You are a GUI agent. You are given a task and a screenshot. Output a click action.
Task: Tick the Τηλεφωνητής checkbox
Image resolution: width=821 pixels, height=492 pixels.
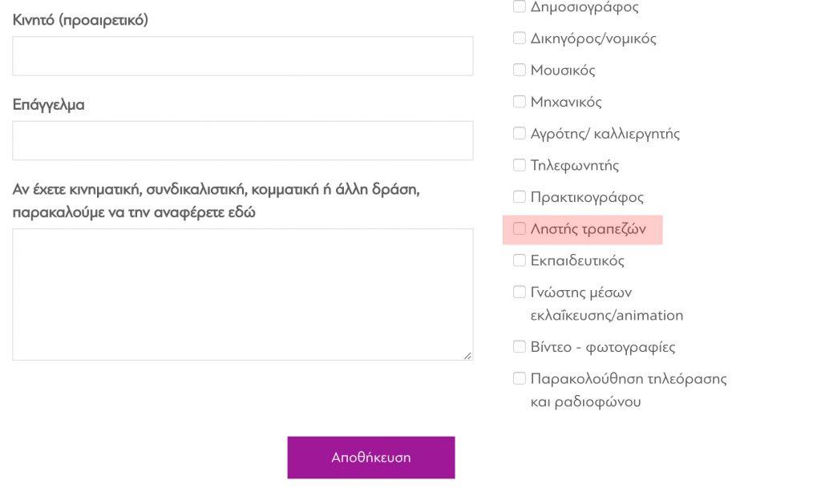click(x=519, y=165)
